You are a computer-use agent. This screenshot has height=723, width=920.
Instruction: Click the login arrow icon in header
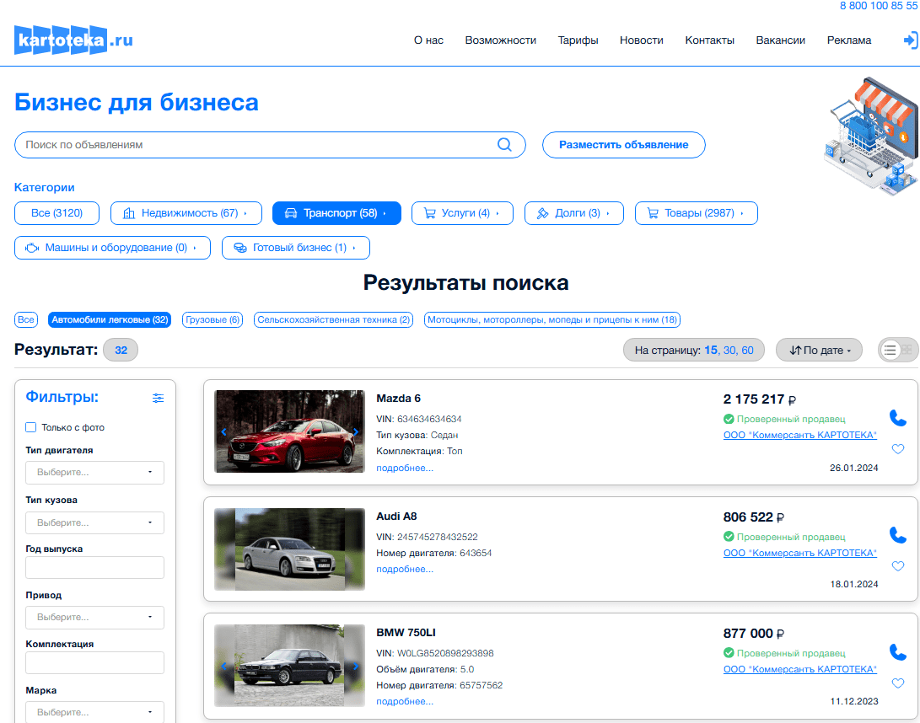coord(911,40)
